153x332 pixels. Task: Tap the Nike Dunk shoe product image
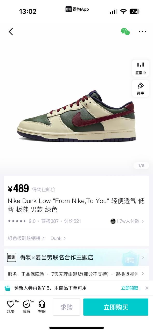(76, 116)
